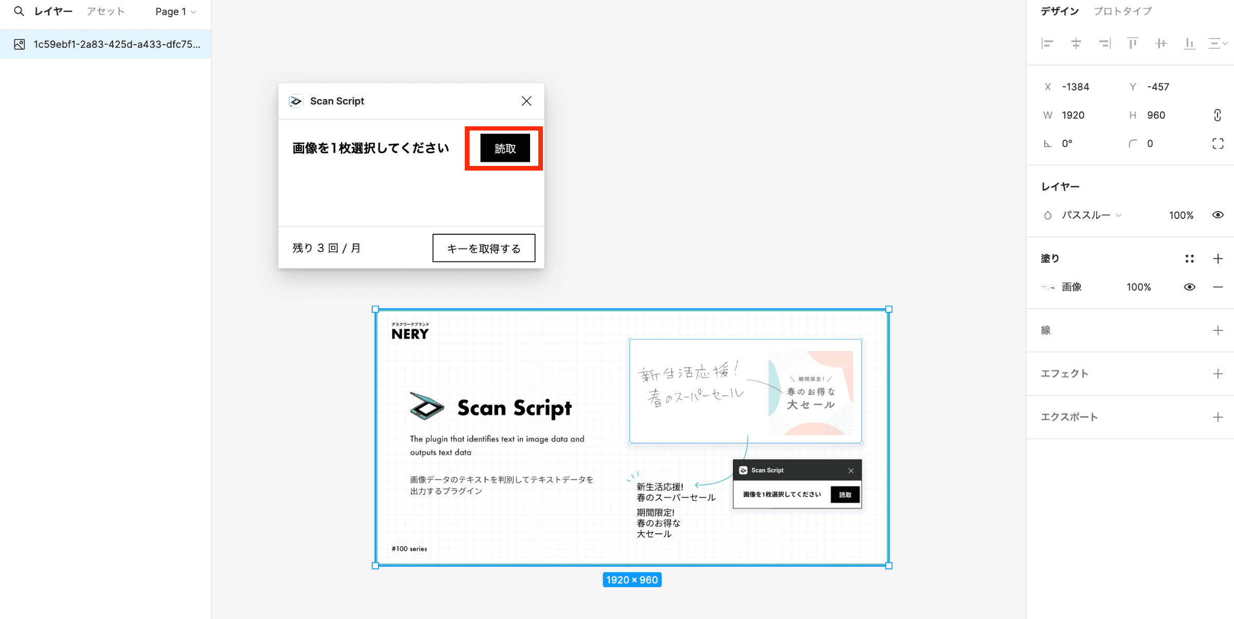Hide the パススルー layer with the eye icon
This screenshot has height=619, width=1234.
tap(1218, 215)
